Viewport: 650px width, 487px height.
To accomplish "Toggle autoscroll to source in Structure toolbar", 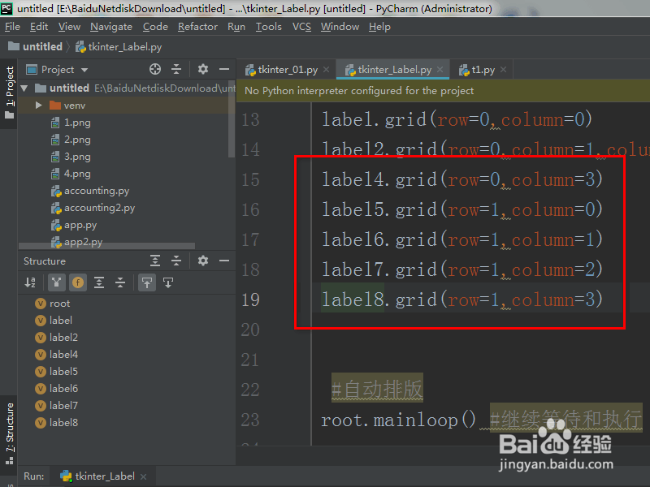I will (147, 282).
